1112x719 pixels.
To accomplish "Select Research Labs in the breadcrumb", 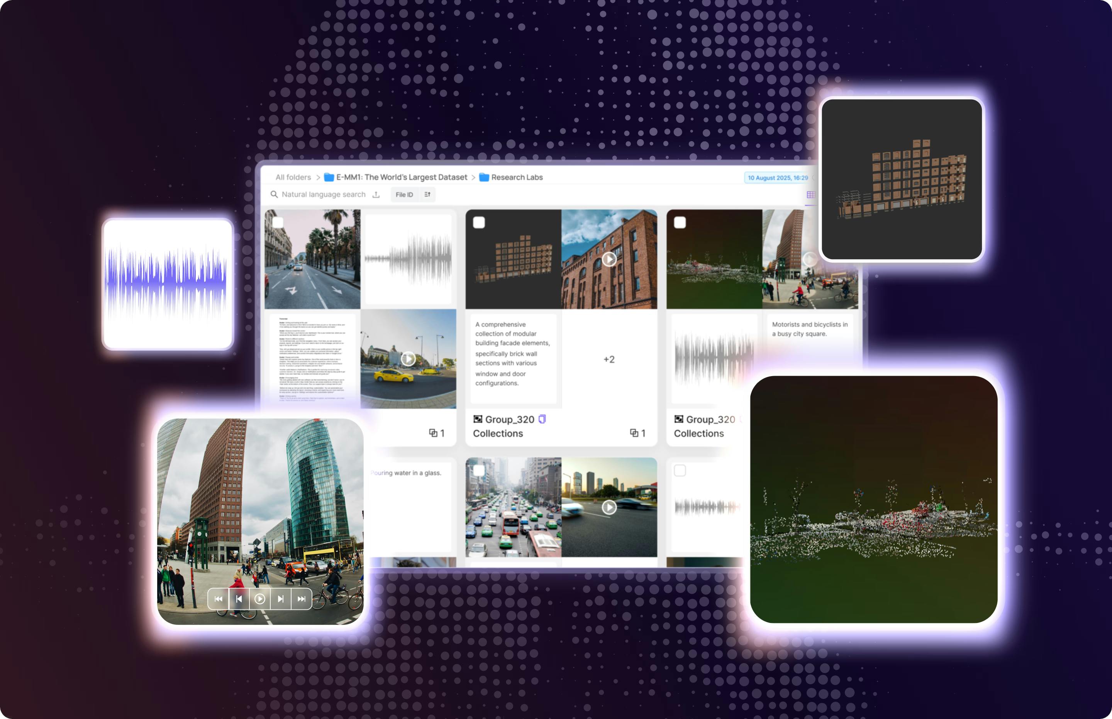I will click(517, 177).
